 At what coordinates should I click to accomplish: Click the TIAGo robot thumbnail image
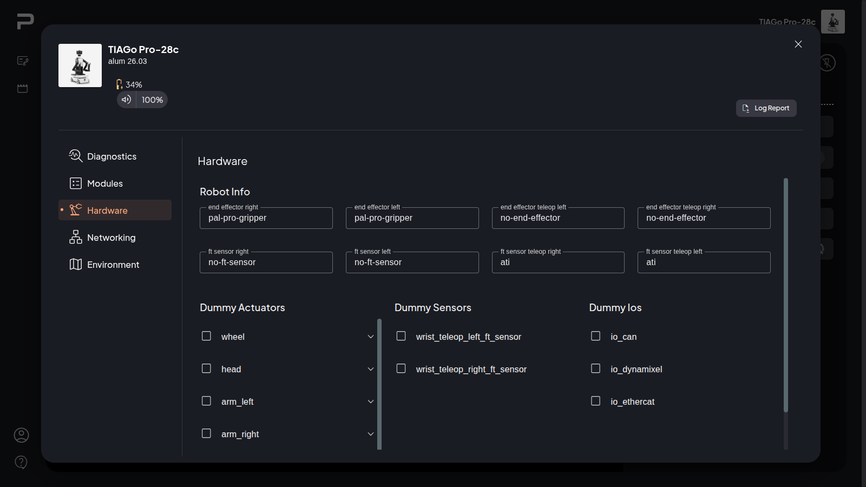click(80, 65)
